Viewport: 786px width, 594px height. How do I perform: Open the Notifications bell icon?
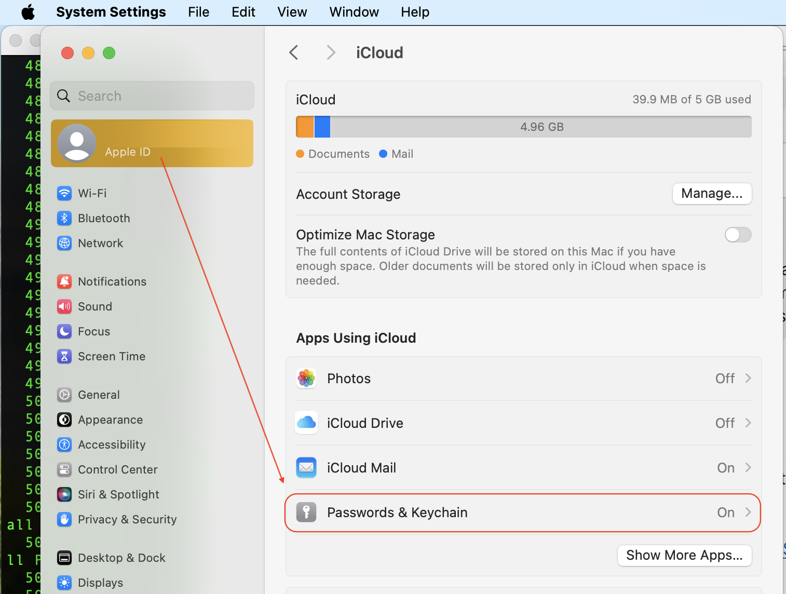[64, 281]
